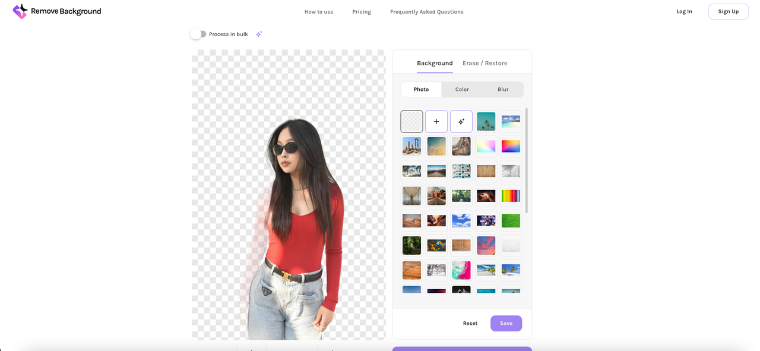Open Frequently Asked Questions
760x351 pixels.
(x=427, y=12)
